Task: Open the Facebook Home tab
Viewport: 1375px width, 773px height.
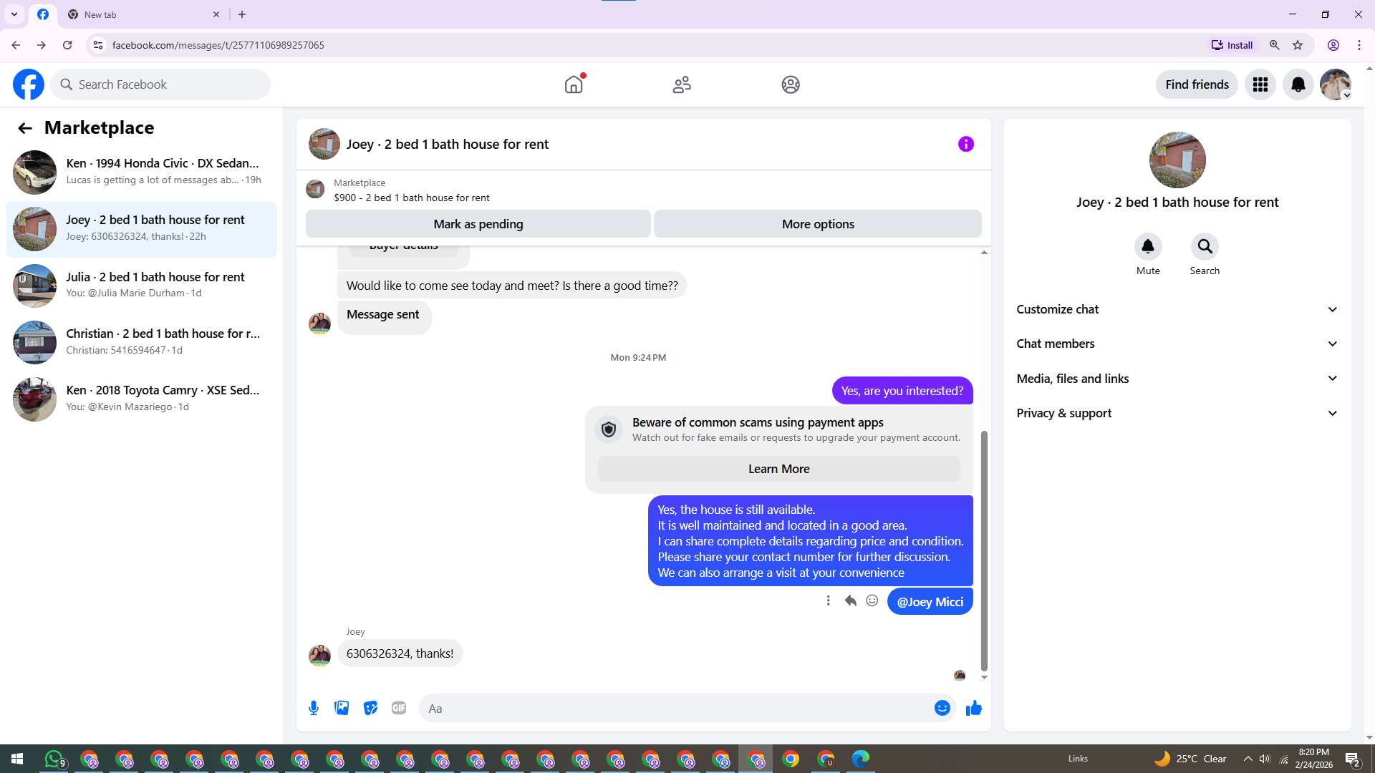Action: point(574,84)
